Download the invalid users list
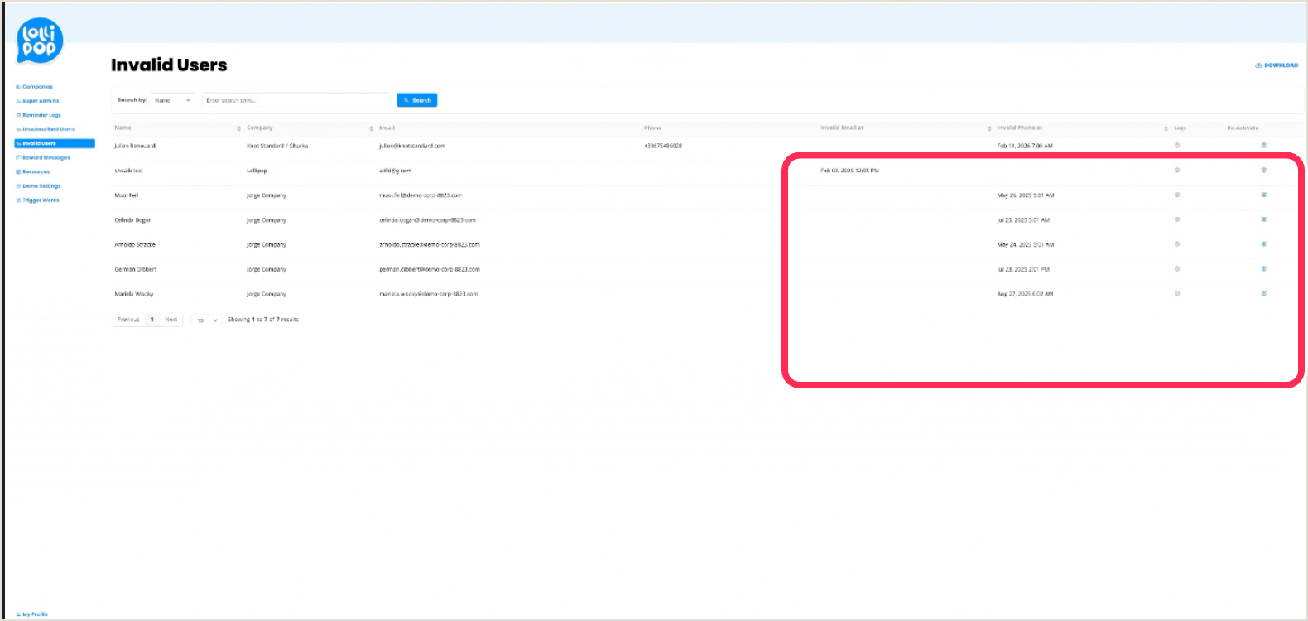The height and width of the screenshot is (621, 1308). click(1277, 65)
